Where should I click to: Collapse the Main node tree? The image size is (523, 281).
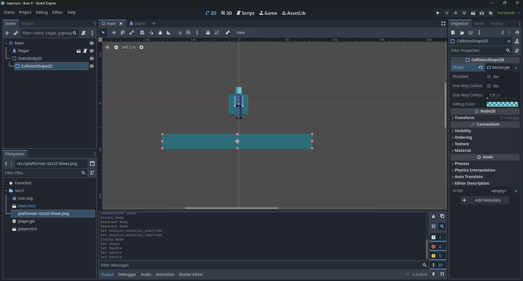point(6,43)
